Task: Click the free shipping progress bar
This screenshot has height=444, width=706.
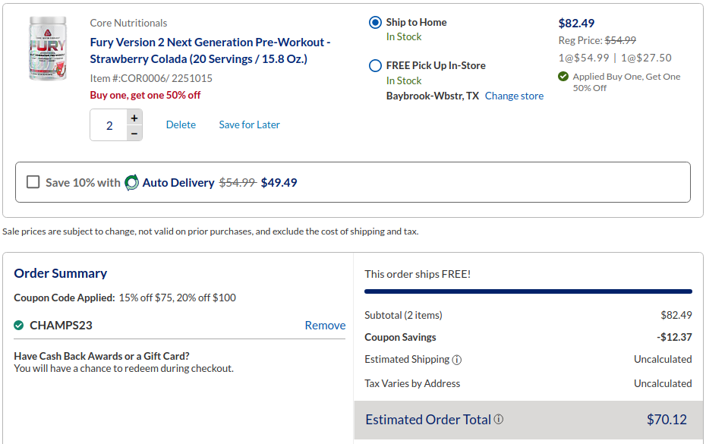Action: 528,291
